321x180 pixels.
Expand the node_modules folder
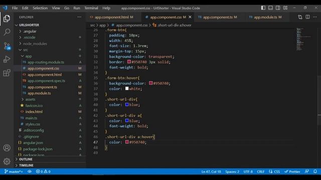[x=50, y=43]
